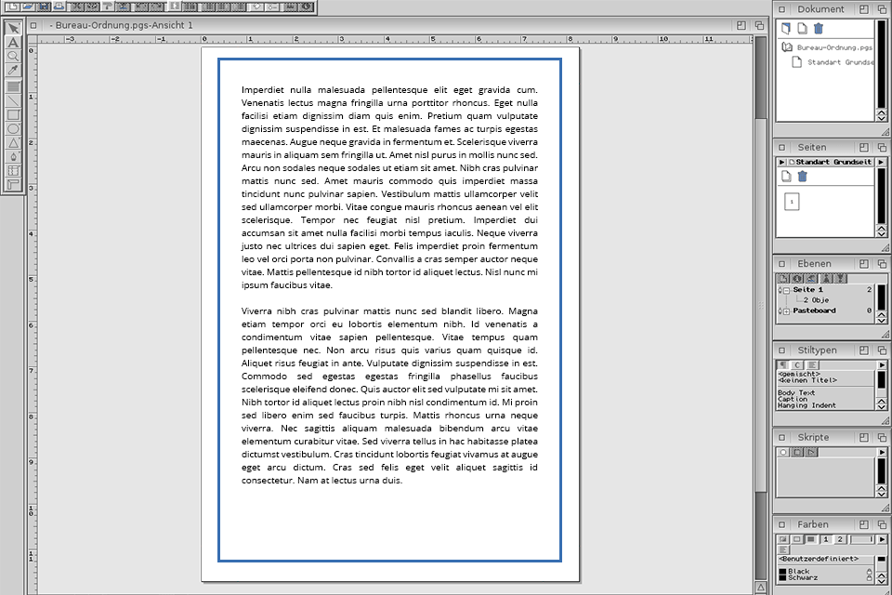Click new page icon in Seiten panel
The width and height of the screenshot is (892, 595).
point(786,177)
